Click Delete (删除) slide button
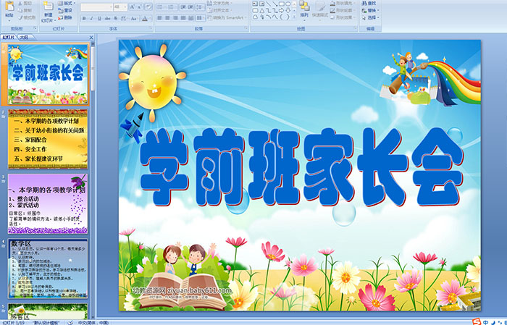This screenshot has width=507, height=325. pyautogui.click(x=65, y=17)
